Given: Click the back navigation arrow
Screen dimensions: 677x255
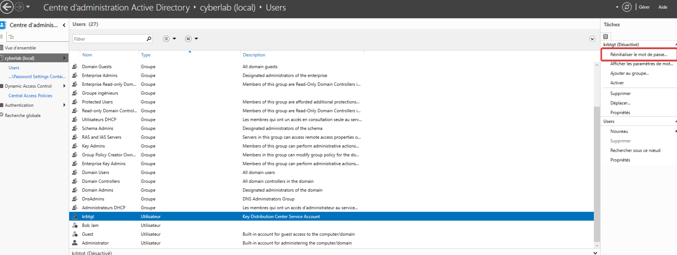Looking at the screenshot, I should 7,7.
